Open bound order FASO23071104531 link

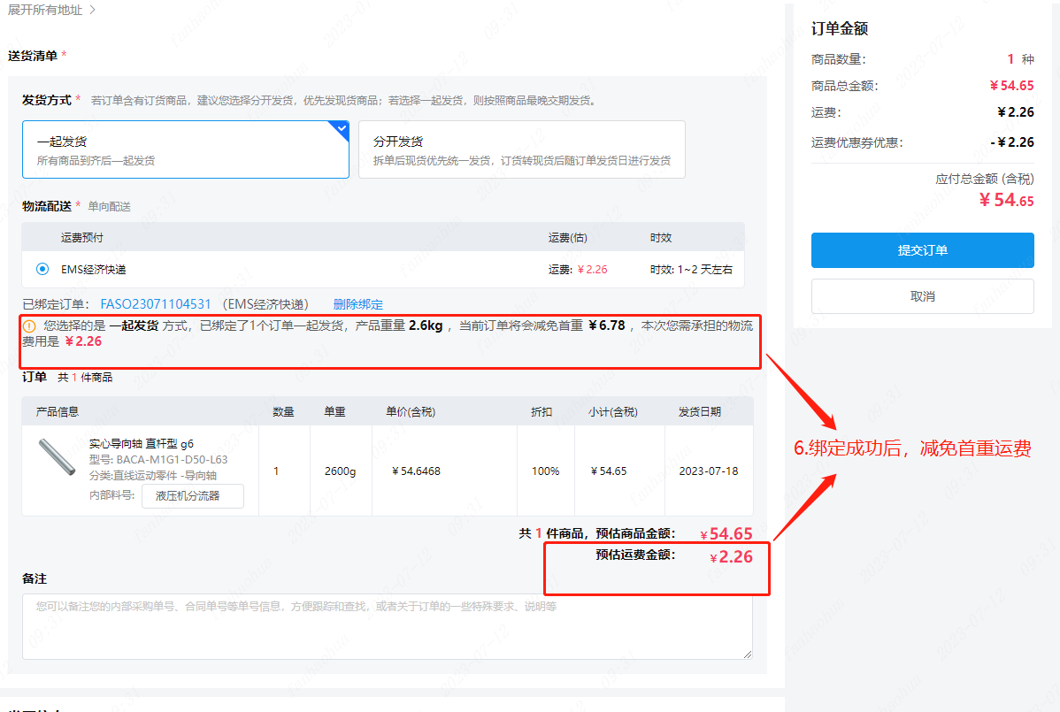[x=156, y=304]
